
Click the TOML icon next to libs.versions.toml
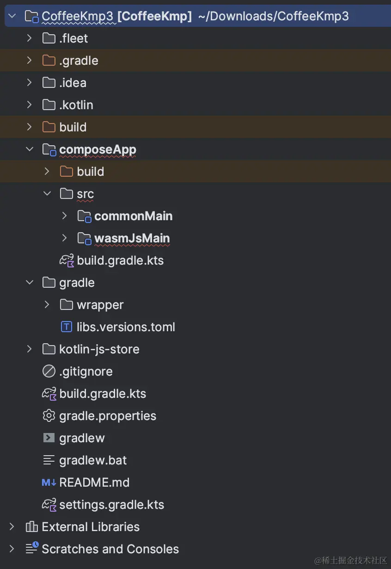pos(66,327)
